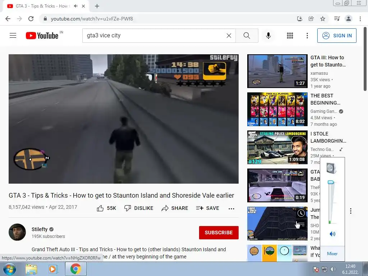
Task: Open the Stilefty channel avatar
Action: point(17,232)
